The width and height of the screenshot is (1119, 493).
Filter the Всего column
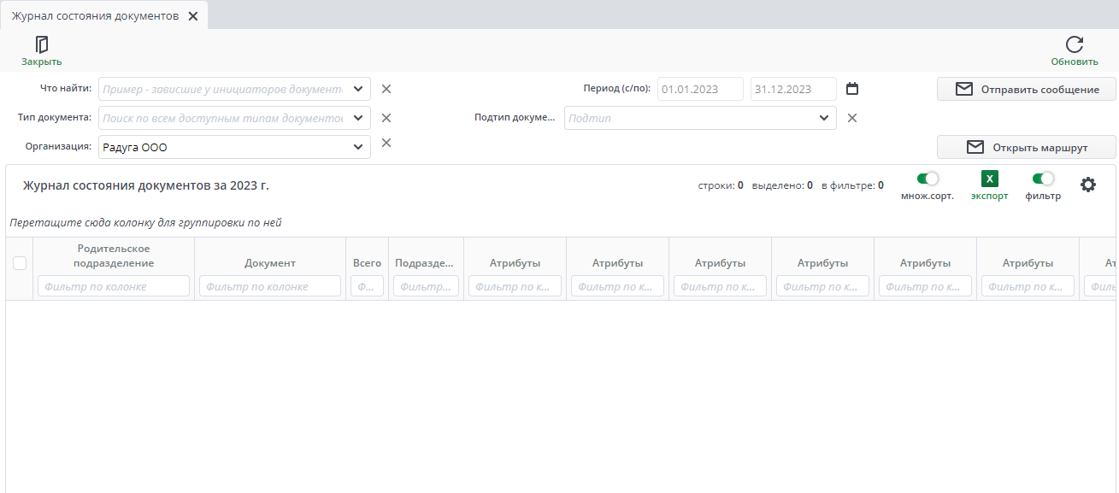(x=368, y=286)
